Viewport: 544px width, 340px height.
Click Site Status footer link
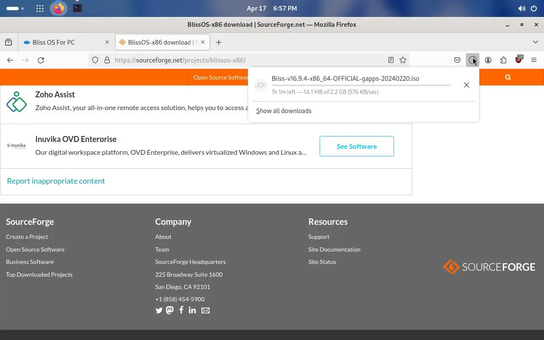point(322,262)
